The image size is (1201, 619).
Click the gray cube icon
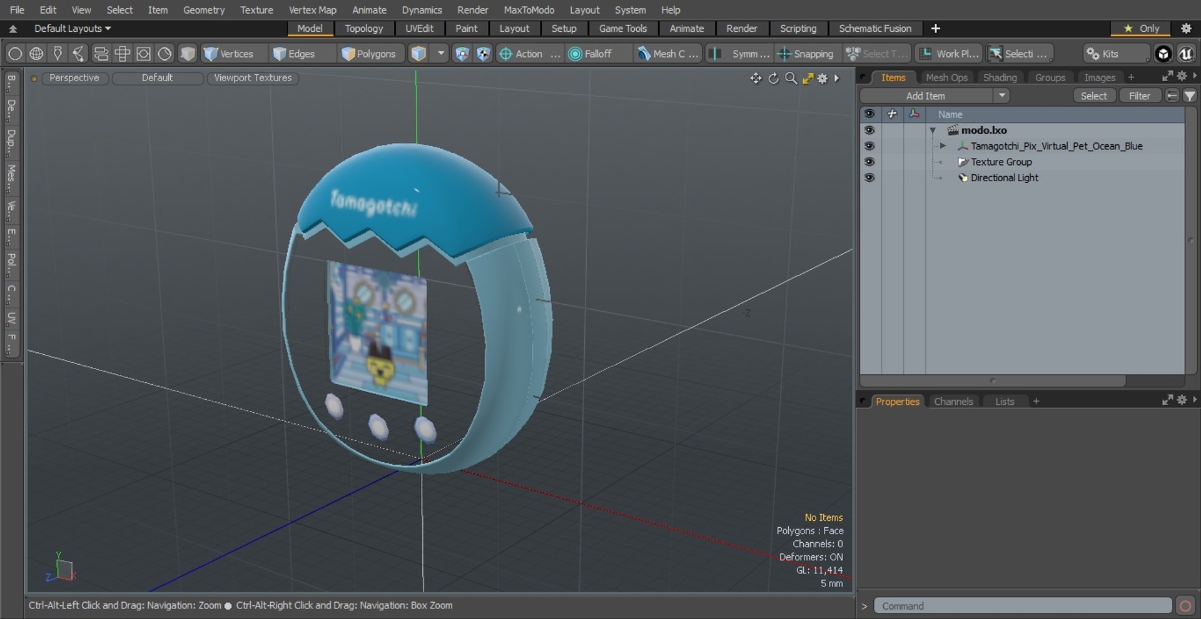[188, 54]
